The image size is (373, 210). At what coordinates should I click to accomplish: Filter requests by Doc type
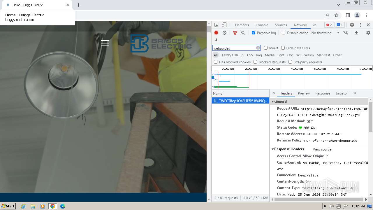(x=290, y=55)
